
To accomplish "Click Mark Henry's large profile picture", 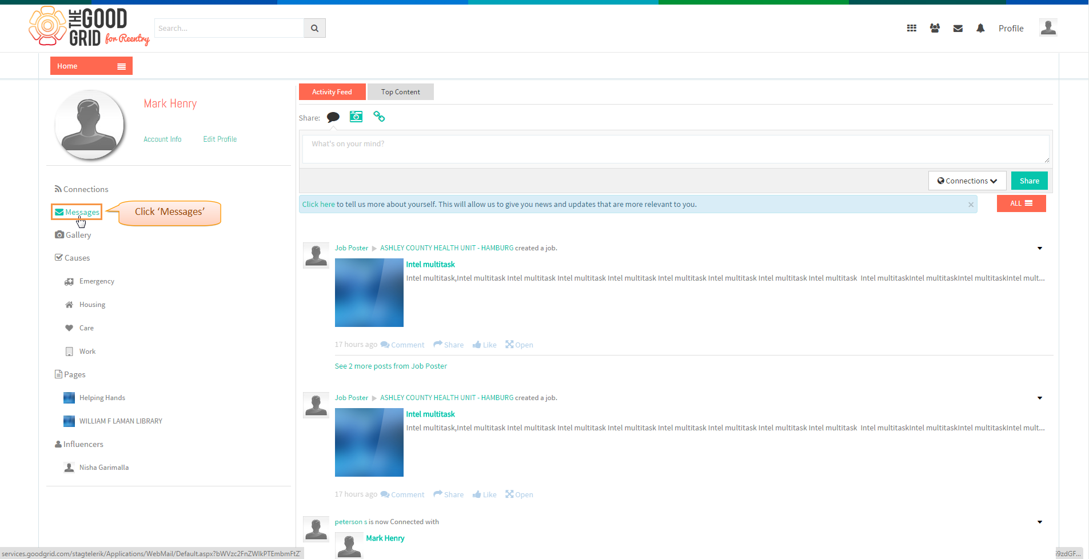I will 89,125.
